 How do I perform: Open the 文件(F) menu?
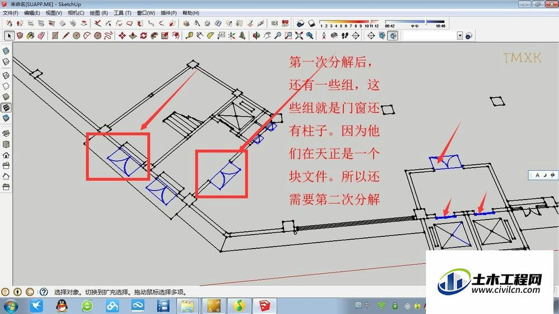(11, 13)
